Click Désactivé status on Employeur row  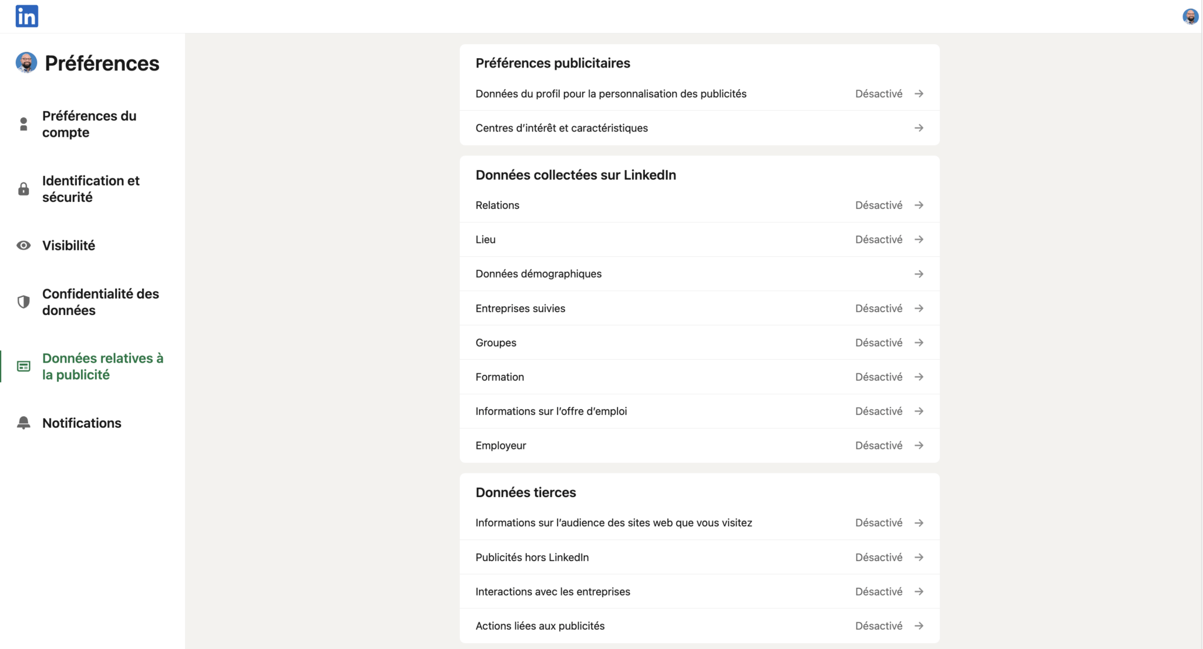click(879, 445)
